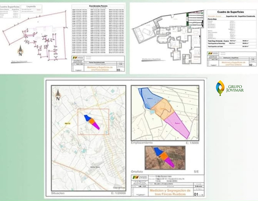Click the north arrow on the Situacion map
The image size is (258, 201).
click(x=58, y=94)
